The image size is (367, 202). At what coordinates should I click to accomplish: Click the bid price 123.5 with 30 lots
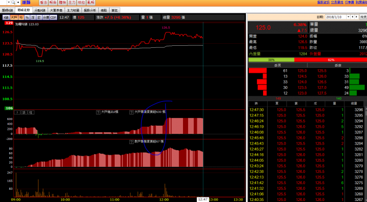(302, 88)
